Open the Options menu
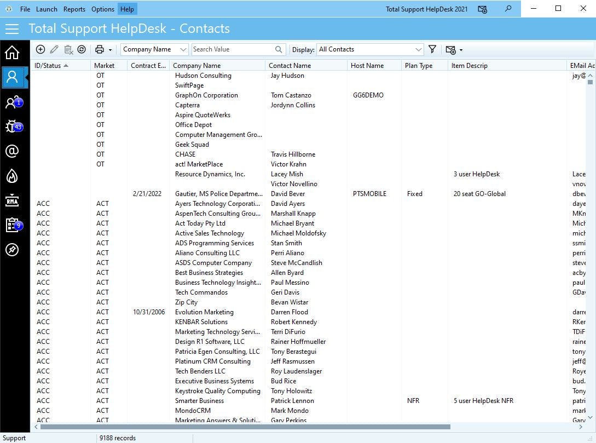 click(102, 9)
